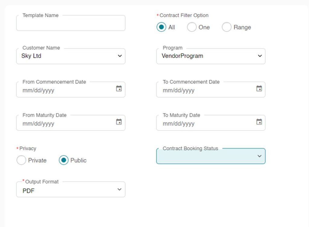Viewport: 309px width, 227px height.
Task: Open the Program dropdown showing VendorProgram
Action: (x=211, y=56)
